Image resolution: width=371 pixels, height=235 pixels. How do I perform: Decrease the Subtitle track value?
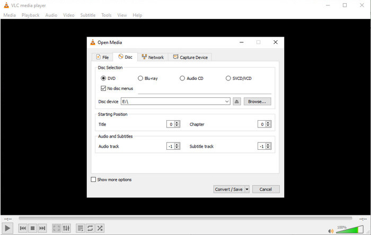coord(268,148)
